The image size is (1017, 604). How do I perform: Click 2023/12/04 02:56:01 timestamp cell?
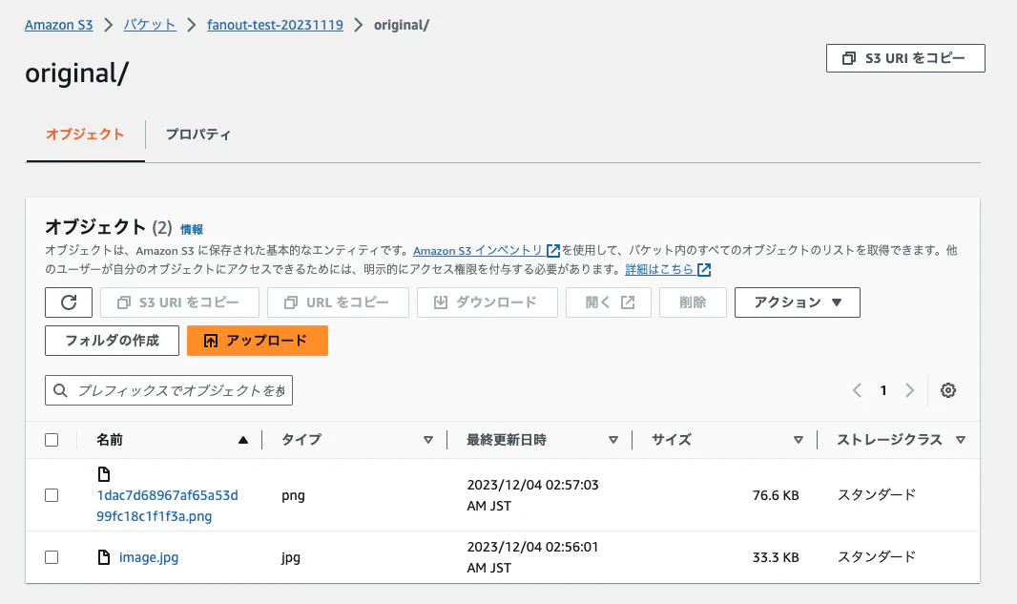point(532,557)
